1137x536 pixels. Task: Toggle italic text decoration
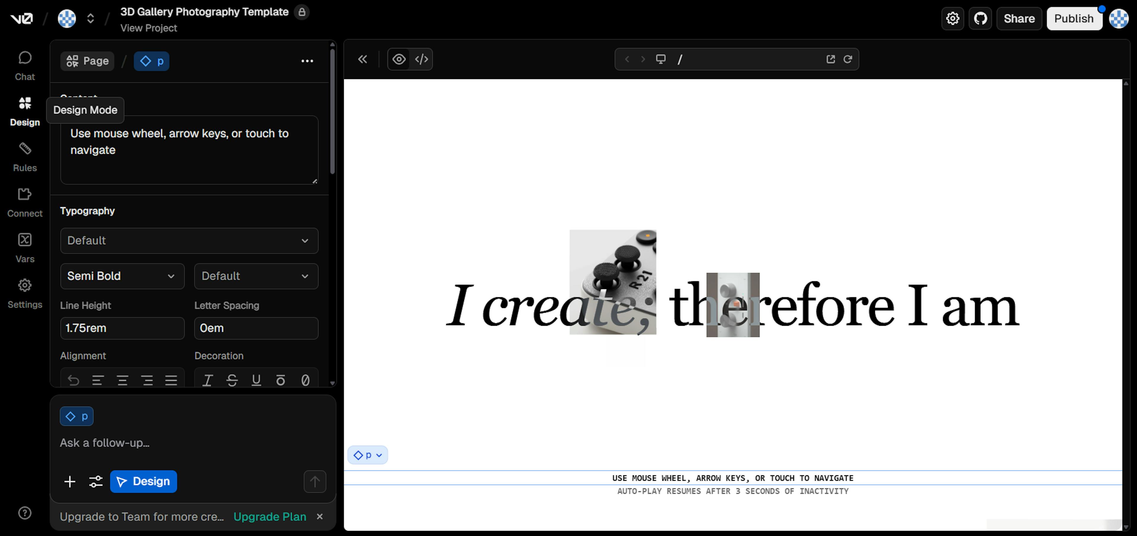pyautogui.click(x=208, y=380)
